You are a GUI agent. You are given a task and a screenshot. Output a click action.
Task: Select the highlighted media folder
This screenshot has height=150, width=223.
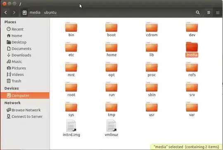pos(192,49)
